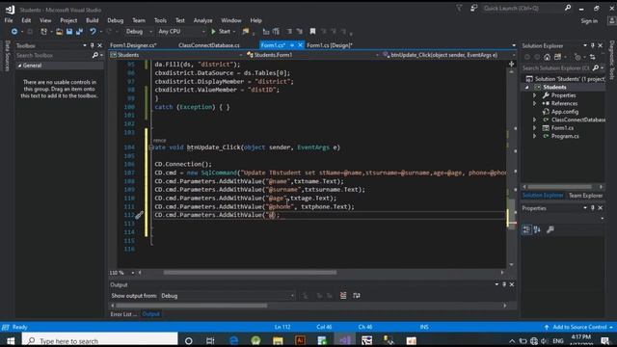
Task: Pin the Form1.cs tab
Action: tap(292, 45)
